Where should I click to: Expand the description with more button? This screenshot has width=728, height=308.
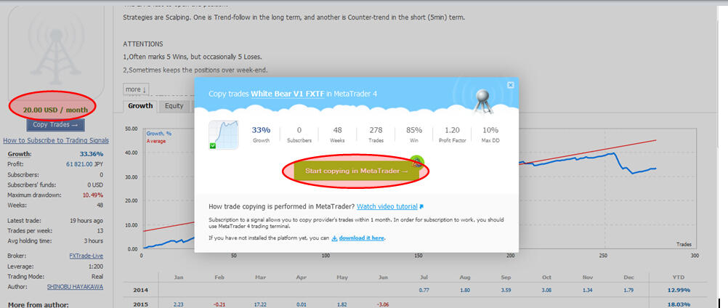[136, 89]
